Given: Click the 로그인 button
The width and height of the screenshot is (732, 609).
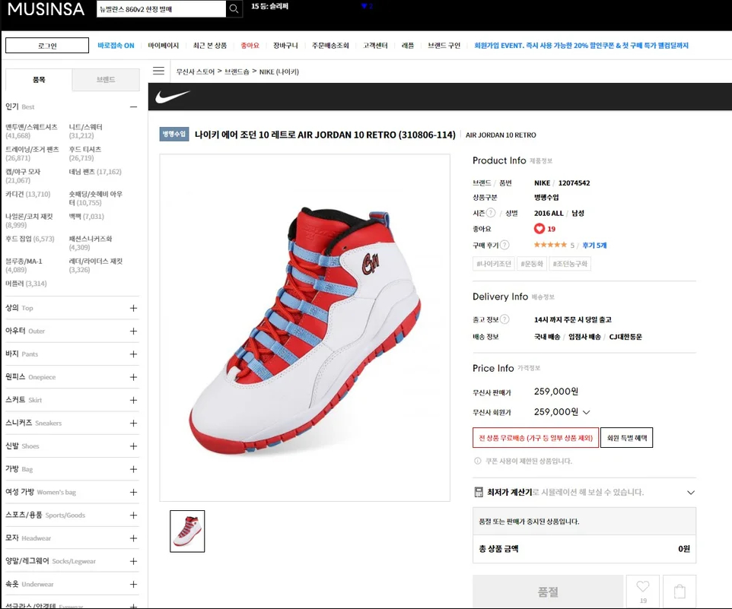Looking at the screenshot, I should tap(47, 46).
